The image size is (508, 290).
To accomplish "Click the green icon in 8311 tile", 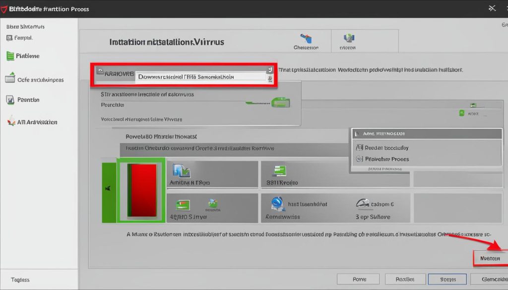I will pos(278,172).
